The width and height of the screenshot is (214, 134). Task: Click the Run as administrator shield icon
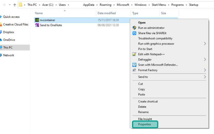135,28
